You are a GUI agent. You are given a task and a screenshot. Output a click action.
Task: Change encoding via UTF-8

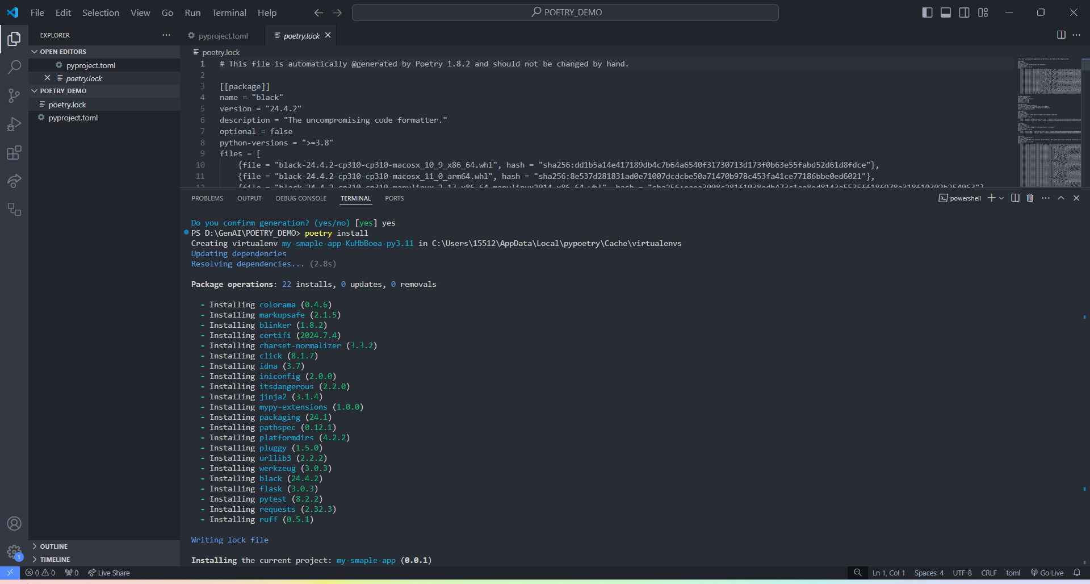coord(962,573)
